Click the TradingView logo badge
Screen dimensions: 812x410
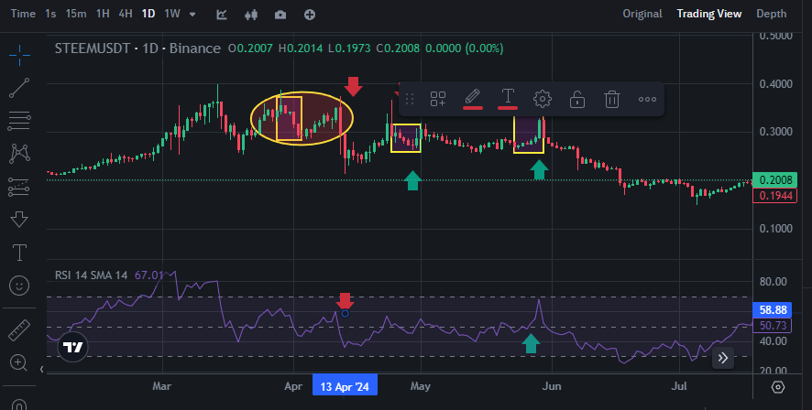[72, 348]
